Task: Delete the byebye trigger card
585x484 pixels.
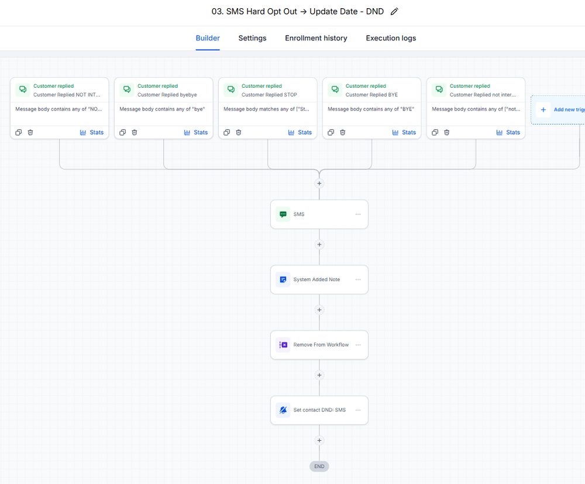Action: [135, 132]
